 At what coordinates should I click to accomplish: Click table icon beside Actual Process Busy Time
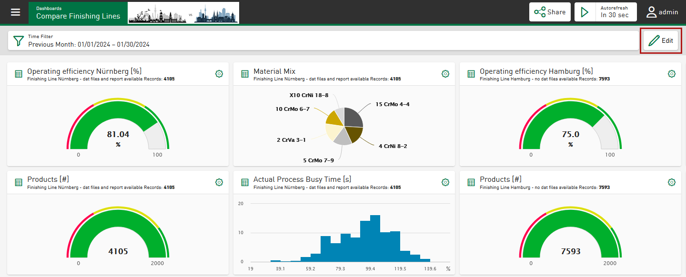245,183
